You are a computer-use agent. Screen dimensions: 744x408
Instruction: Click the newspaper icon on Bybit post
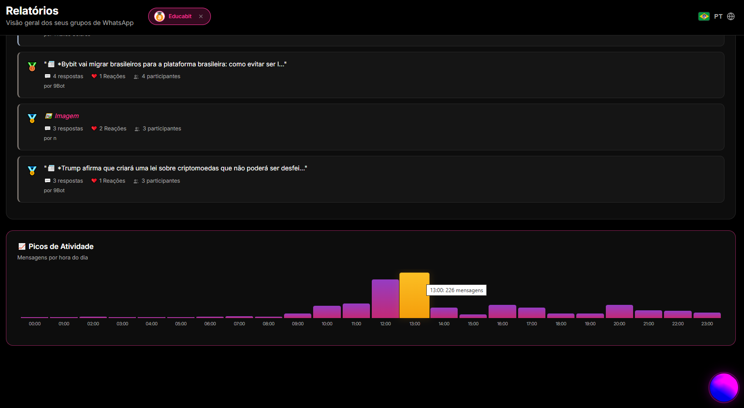[51, 64]
